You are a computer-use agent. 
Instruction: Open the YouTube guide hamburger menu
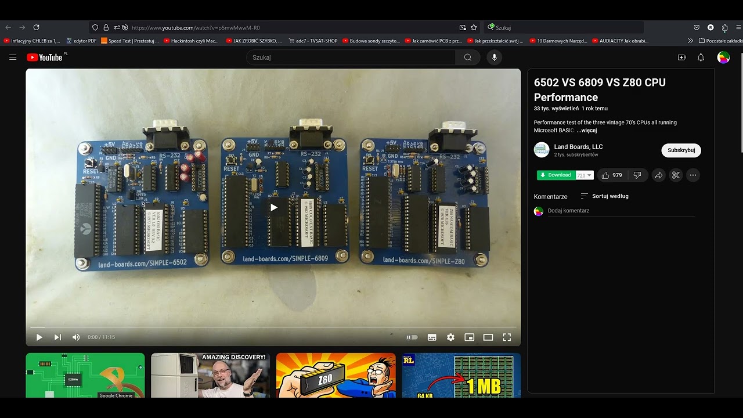click(13, 57)
